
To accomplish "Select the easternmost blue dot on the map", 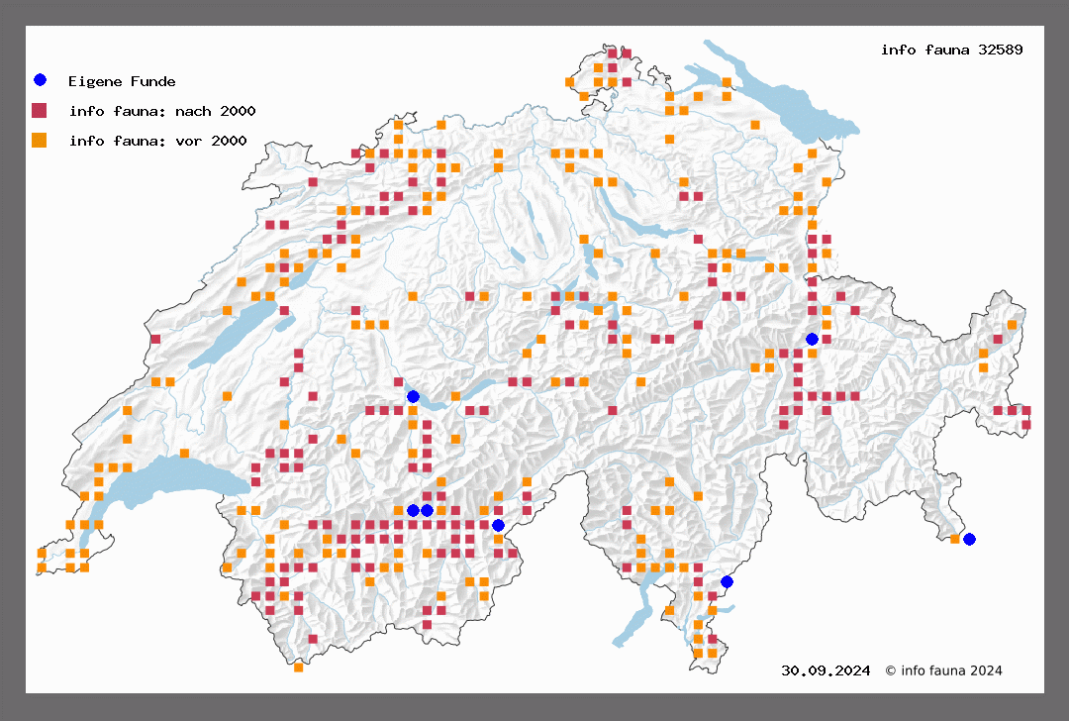I will (x=969, y=539).
